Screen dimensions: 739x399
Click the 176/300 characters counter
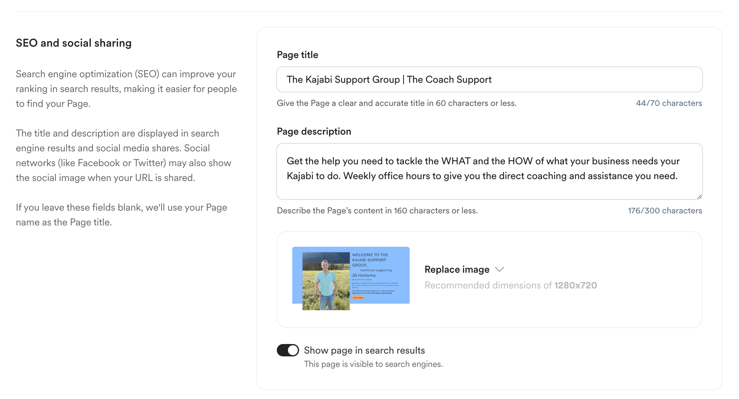point(665,211)
